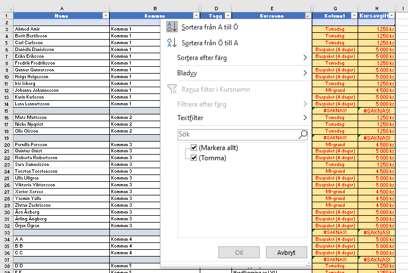Screen dimensions: 408x273
Task: Select the cell Mats Mattsson
Action: click(62, 117)
